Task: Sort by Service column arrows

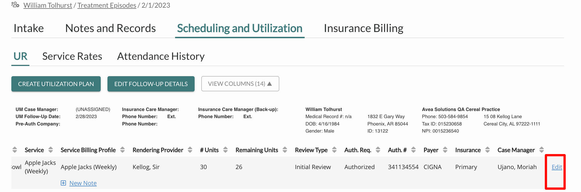Action: pyautogui.click(x=51, y=150)
